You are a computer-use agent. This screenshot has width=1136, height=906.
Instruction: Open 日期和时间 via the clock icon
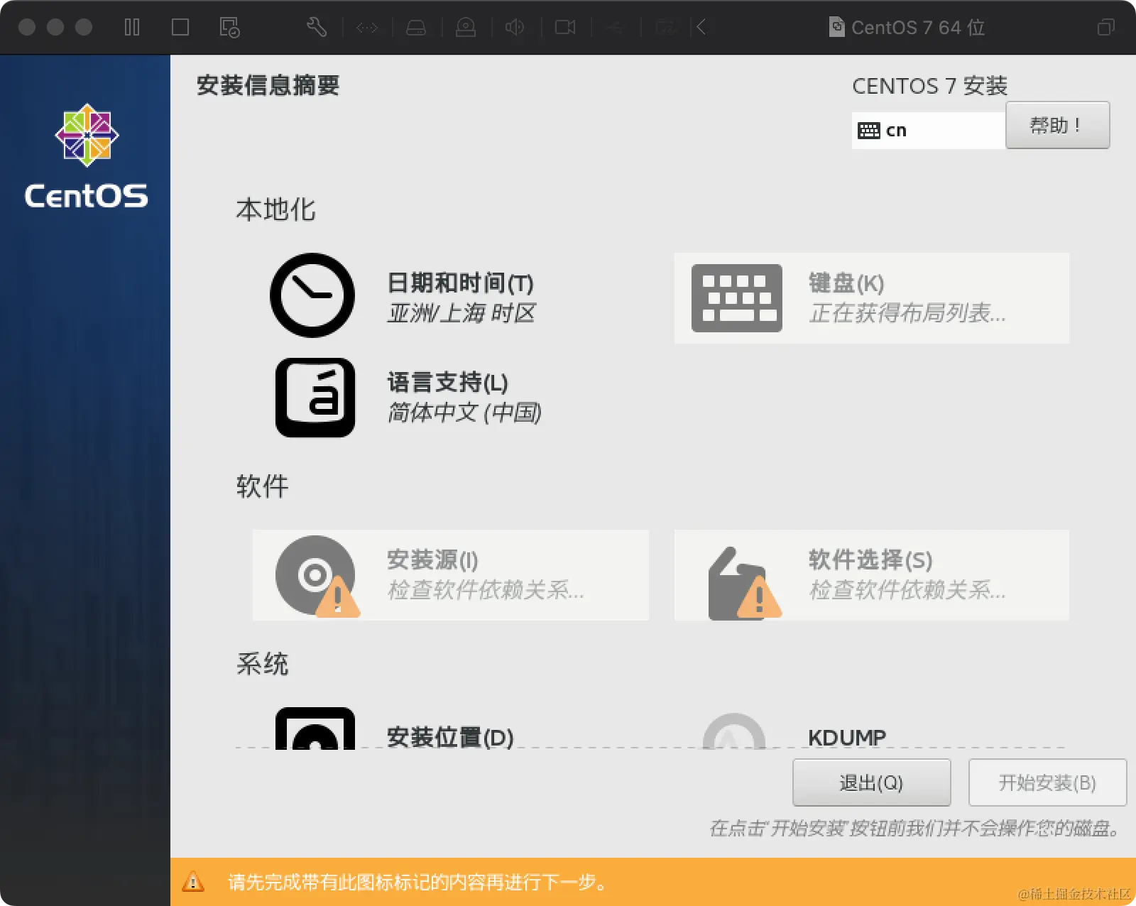coord(312,295)
